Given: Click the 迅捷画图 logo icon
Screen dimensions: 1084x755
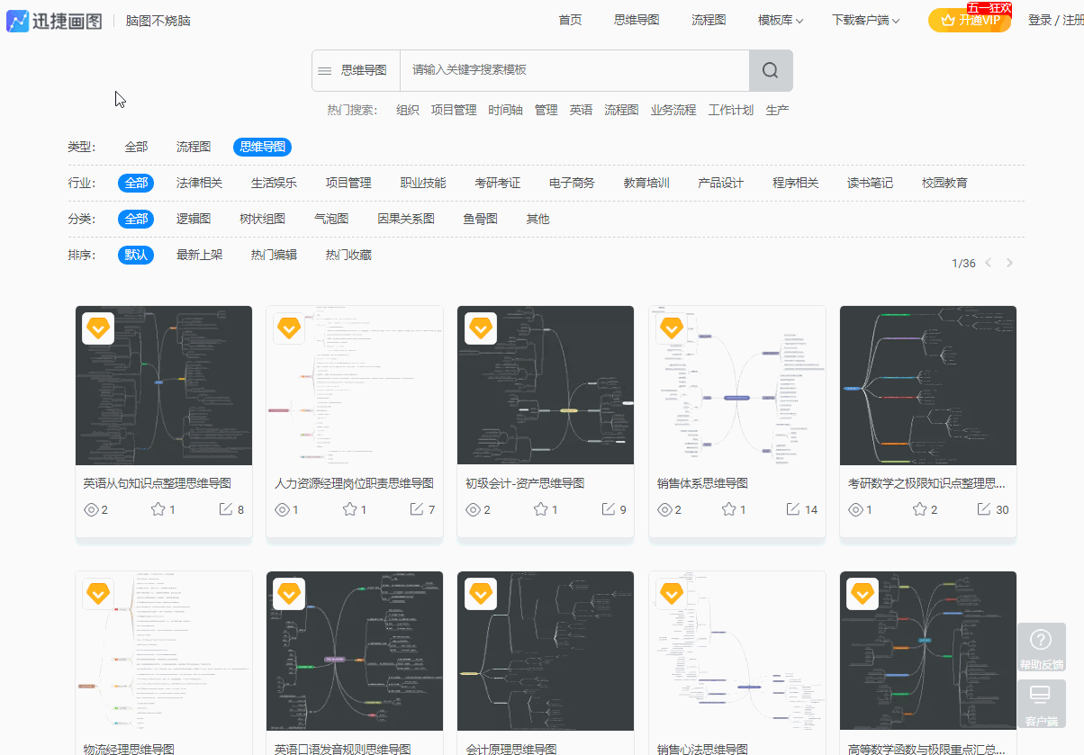Looking at the screenshot, I should pyautogui.click(x=17, y=20).
